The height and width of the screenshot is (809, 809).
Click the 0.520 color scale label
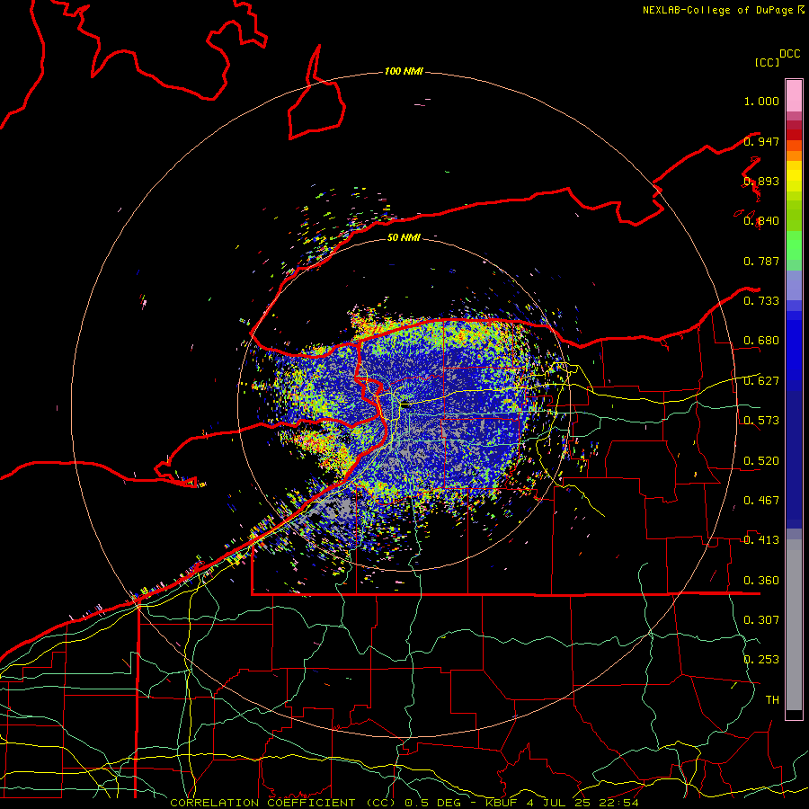(x=761, y=461)
